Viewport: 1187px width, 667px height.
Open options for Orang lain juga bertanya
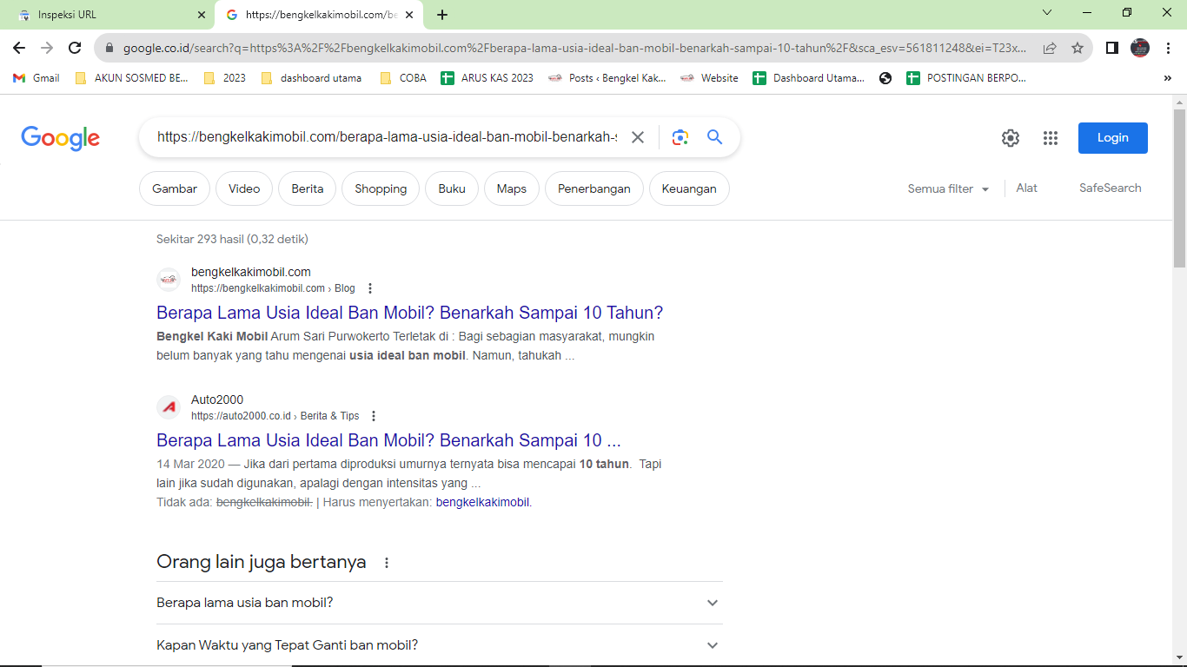387,563
